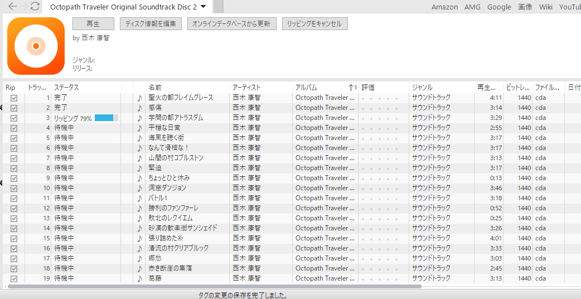Select track name 郷愁
The width and height of the screenshot is (581, 299).
pos(155,258)
